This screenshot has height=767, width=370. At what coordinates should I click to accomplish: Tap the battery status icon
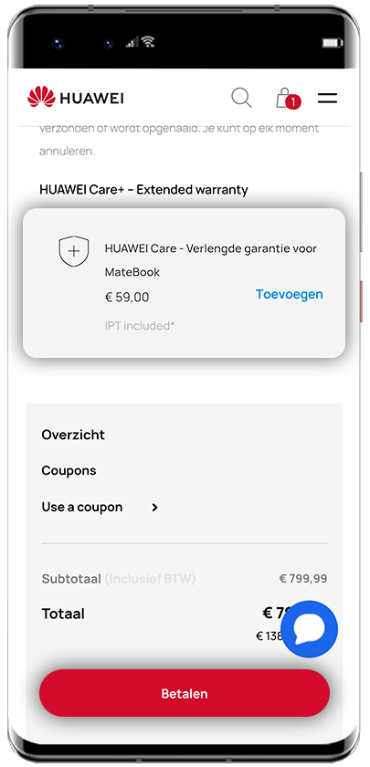pos(333,43)
